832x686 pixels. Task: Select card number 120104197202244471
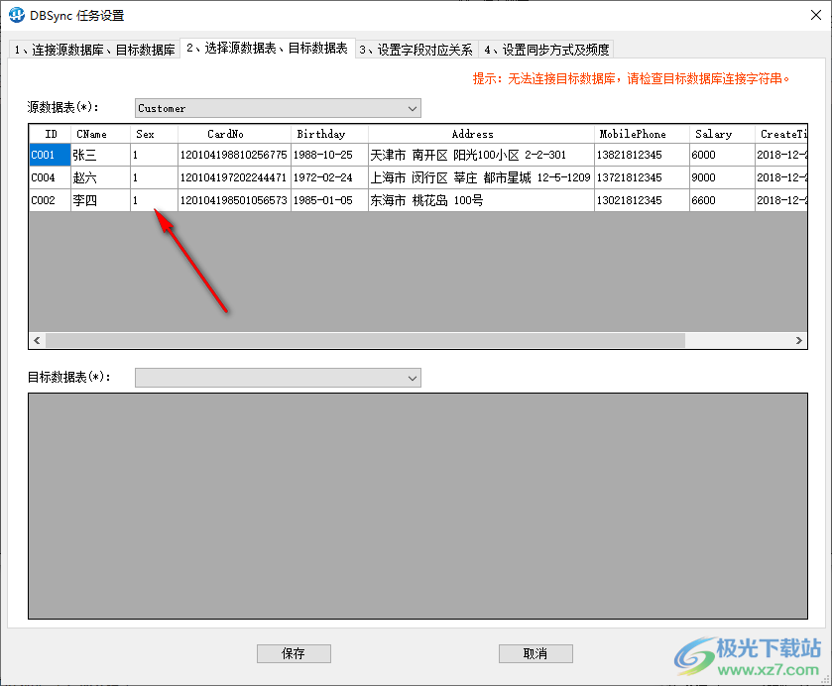click(234, 177)
